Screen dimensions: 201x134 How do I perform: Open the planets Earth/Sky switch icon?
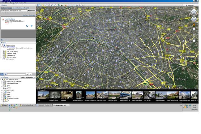coord(66,5)
